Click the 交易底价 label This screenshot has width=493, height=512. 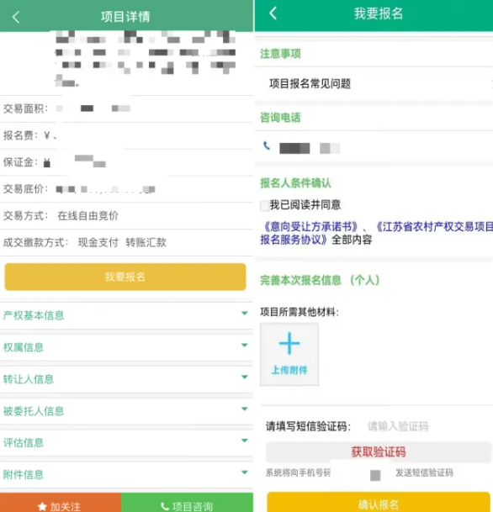[x=25, y=188]
